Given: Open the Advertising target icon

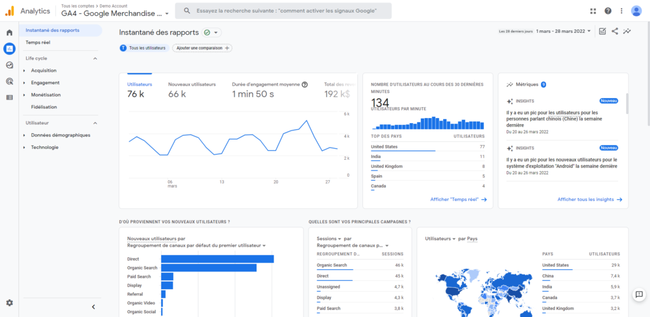Looking at the screenshot, I should point(9,81).
